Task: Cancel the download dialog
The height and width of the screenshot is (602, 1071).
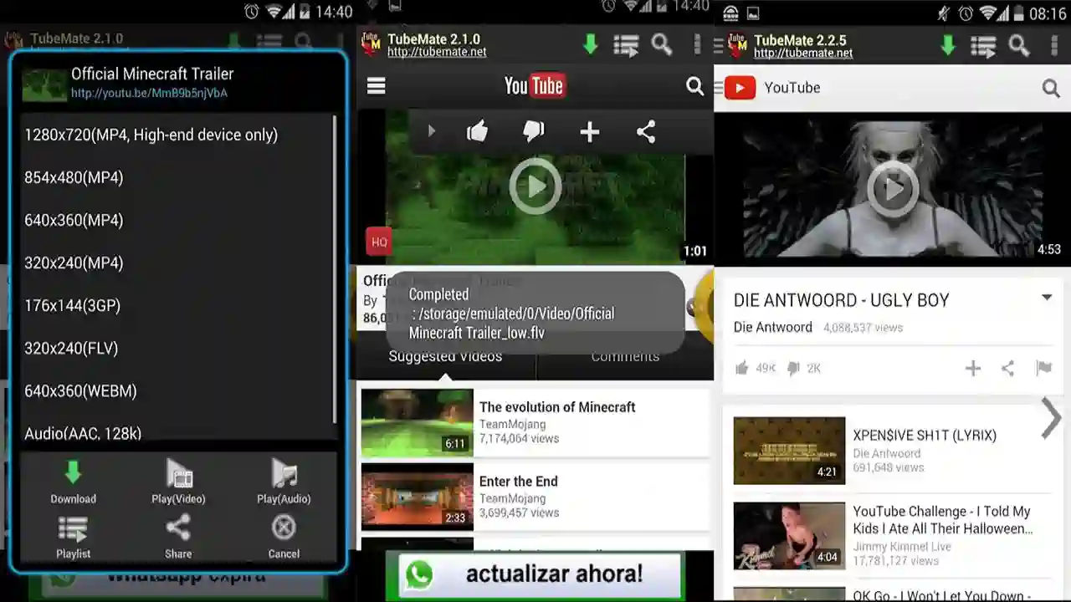Action: 284,528
